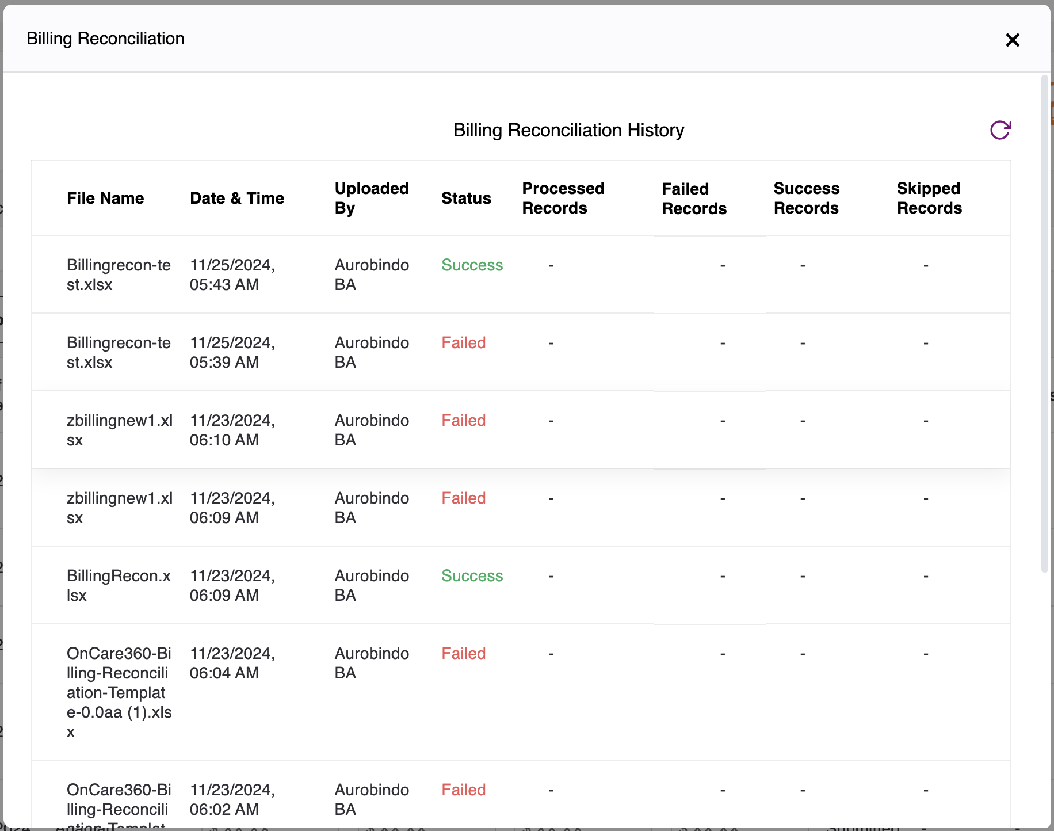This screenshot has width=1054, height=831.
Task: Click the Success status of BillingRecon.xlsx
Action: click(472, 575)
